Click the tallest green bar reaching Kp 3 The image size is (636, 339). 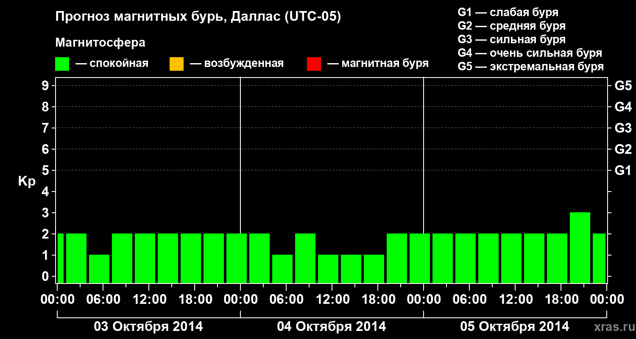(x=580, y=247)
